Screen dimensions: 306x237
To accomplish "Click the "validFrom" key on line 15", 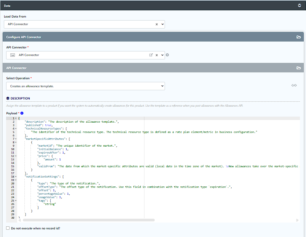I will 46,167.
